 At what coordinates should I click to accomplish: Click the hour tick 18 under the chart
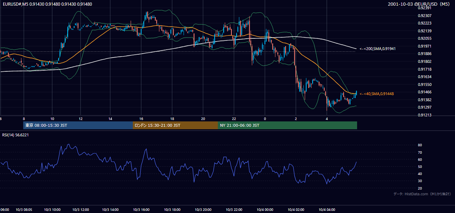[x=172, y=119]
